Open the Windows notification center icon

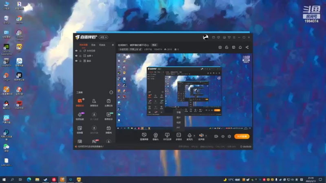(x=320, y=179)
